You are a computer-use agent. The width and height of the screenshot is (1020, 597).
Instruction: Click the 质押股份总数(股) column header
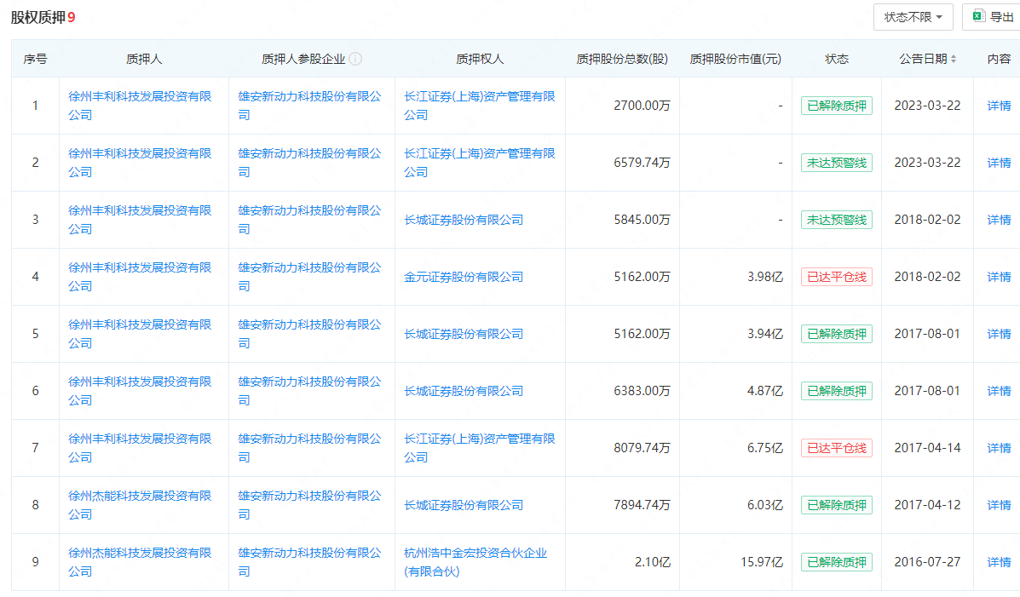(x=622, y=59)
